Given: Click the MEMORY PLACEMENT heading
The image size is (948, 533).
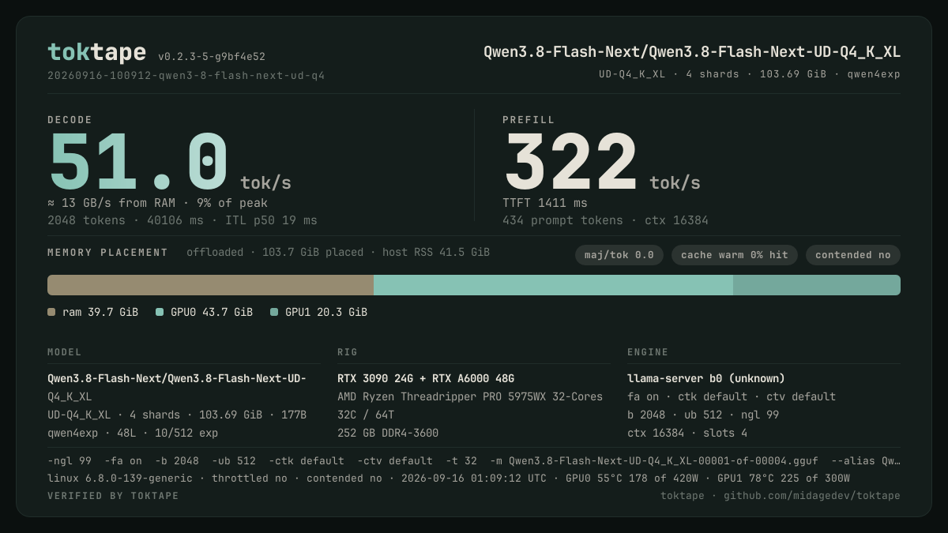Looking at the screenshot, I should [x=107, y=253].
